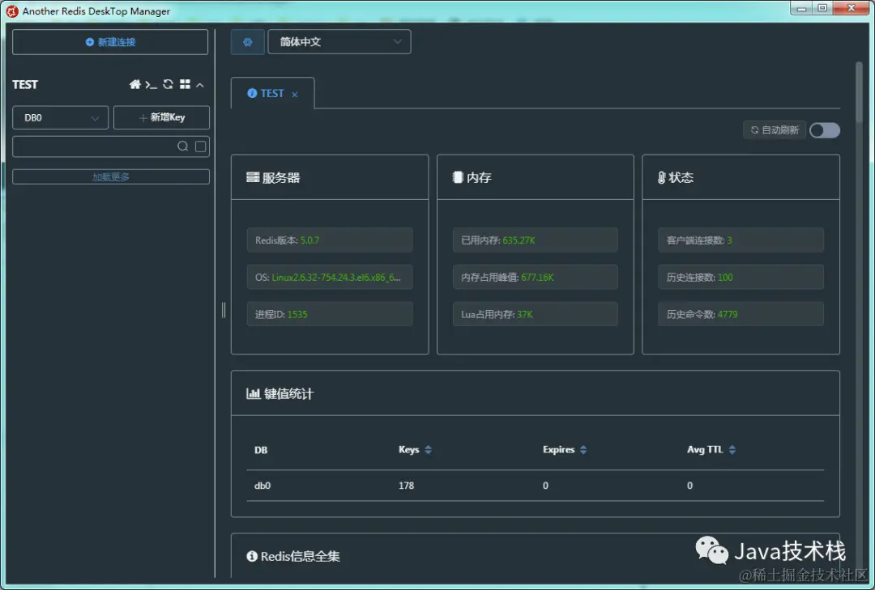Click the 已用内存 635.27K field
This screenshot has width=875, height=590.
point(536,240)
